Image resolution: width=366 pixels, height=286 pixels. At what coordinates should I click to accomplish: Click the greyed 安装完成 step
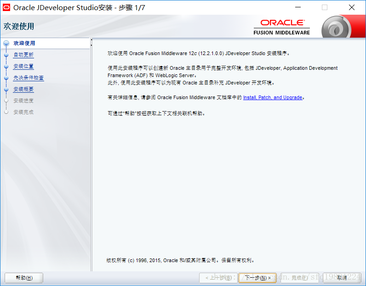click(23, 112)
